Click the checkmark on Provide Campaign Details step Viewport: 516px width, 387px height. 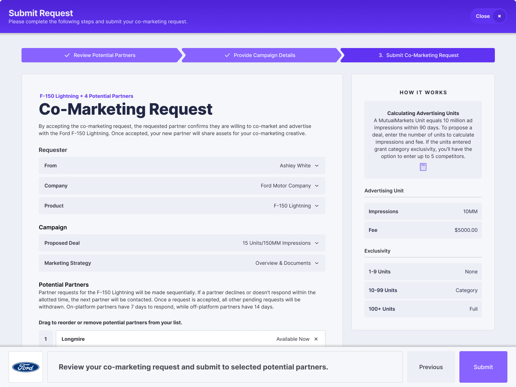[x=227, y=55]
